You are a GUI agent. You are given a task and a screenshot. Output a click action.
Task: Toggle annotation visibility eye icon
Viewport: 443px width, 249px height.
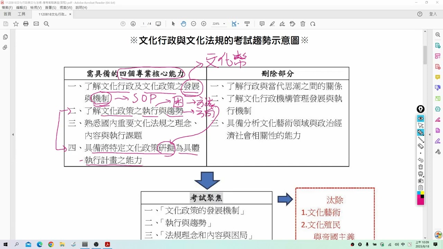click(x=421, y=118)
